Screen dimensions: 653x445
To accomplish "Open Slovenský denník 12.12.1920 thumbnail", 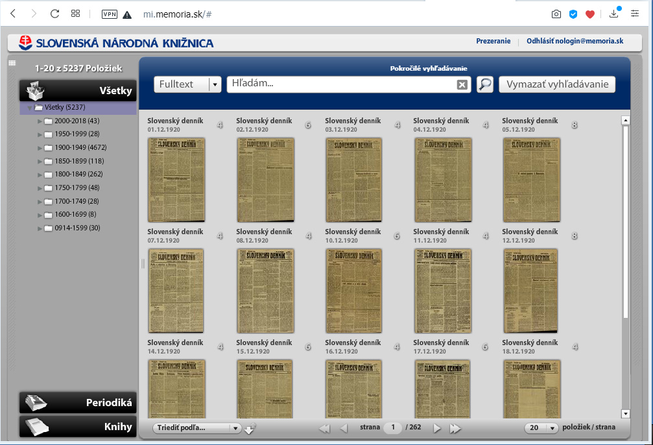I will [530, 291].
